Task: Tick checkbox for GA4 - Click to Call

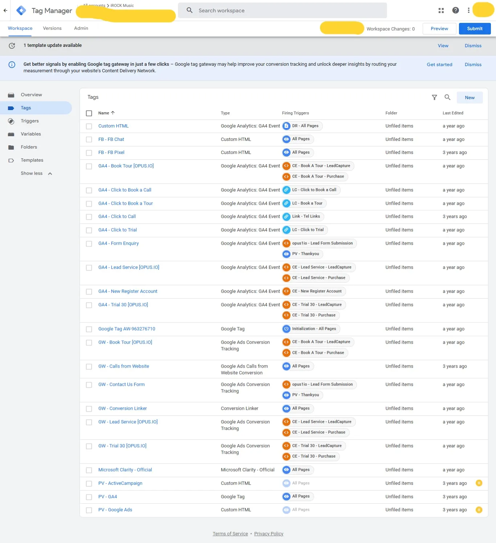Action: tap(89, 217)
